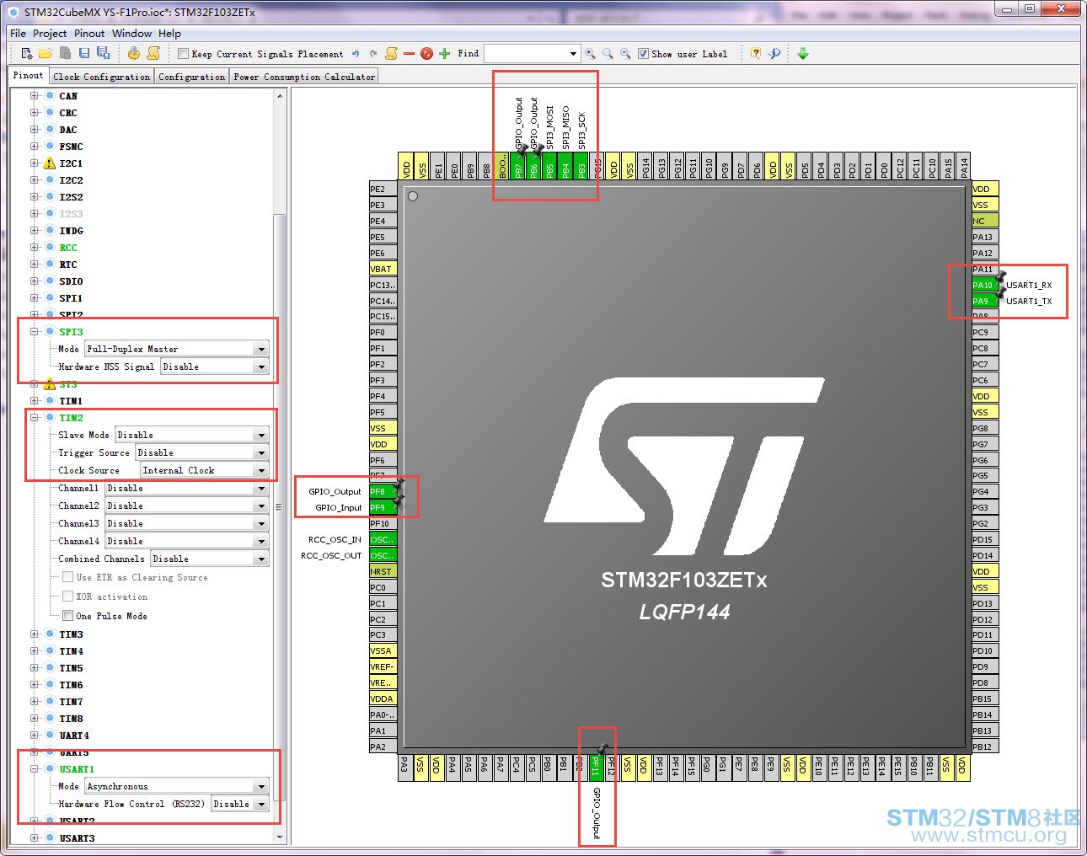Open the SPI3 Mode dropdown

point(177,349)
